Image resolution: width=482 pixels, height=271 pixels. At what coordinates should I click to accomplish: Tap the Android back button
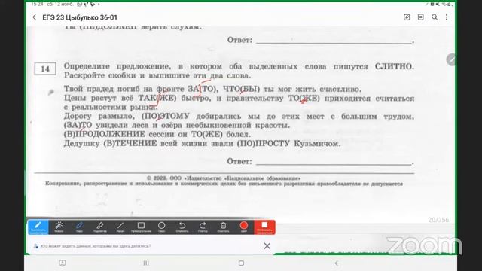coord(337,263)
